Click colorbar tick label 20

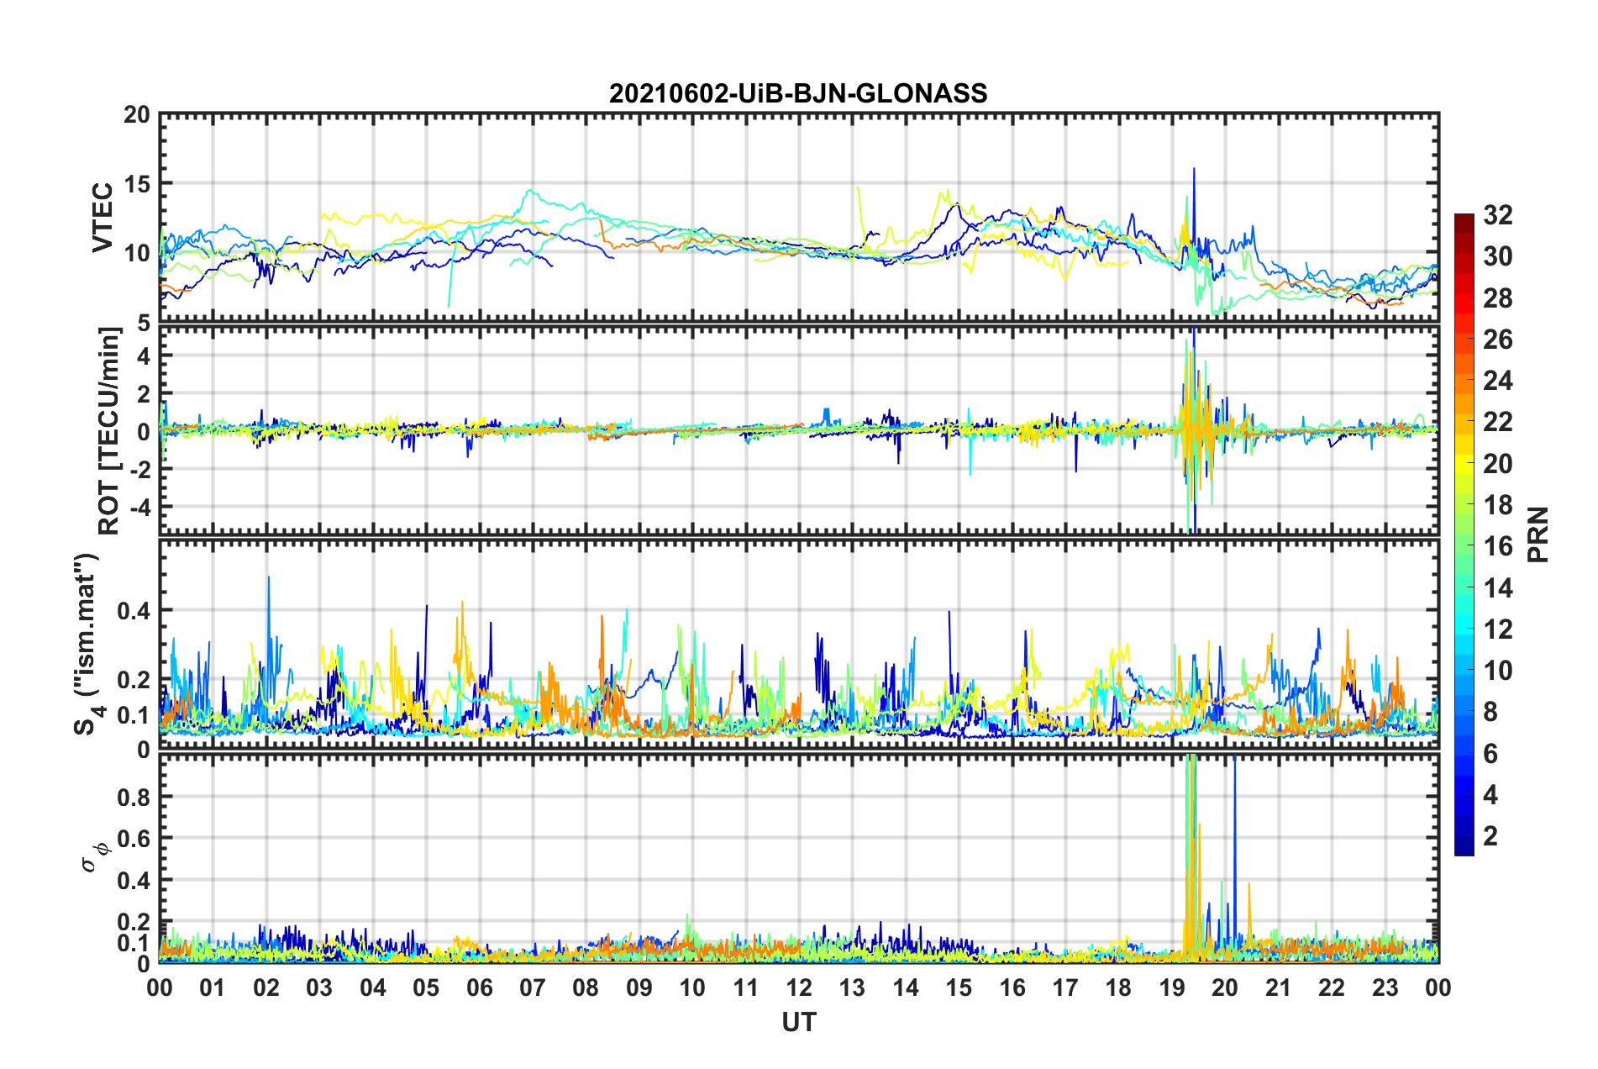tap(1498, 464)
